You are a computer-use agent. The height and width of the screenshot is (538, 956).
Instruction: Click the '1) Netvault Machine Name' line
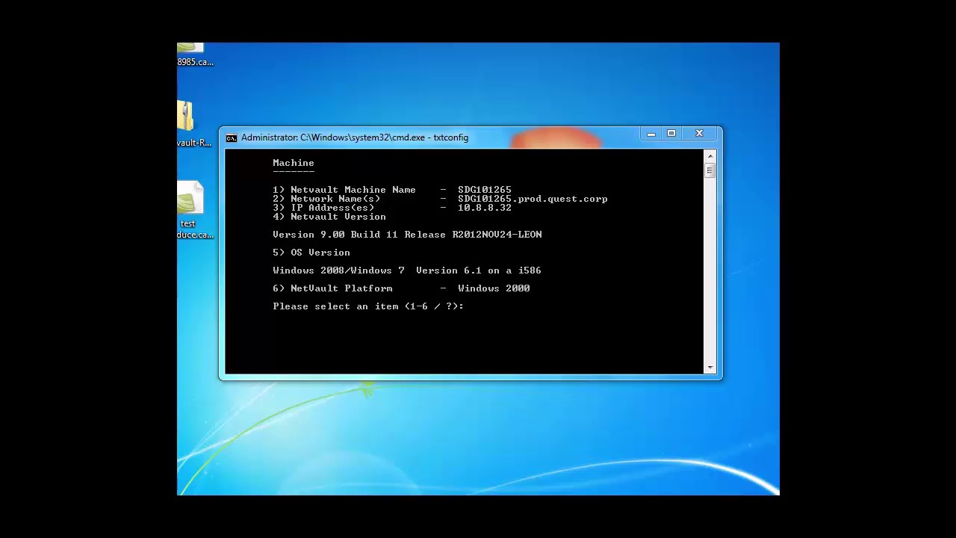click(392, 190)
